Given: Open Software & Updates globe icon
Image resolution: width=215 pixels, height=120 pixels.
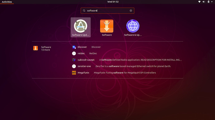Looking at the screenshot, I should (133, 26).
